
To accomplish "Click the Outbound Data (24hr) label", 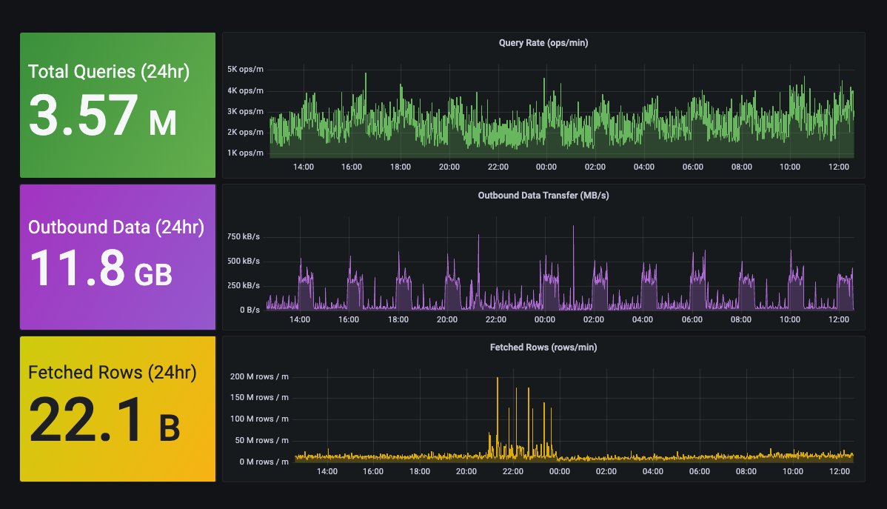I will [116, 227].
